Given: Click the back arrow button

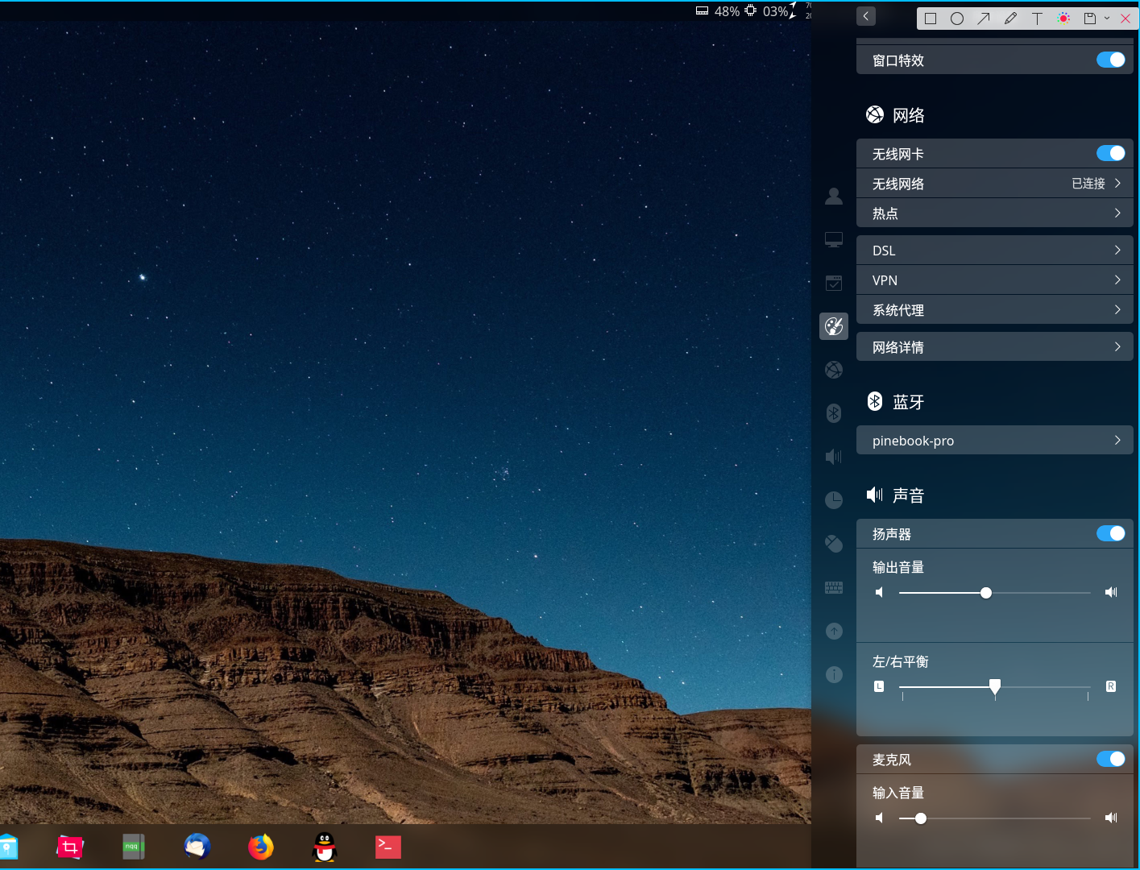Looking at the screenshot, I should click(x=866, y=16).
